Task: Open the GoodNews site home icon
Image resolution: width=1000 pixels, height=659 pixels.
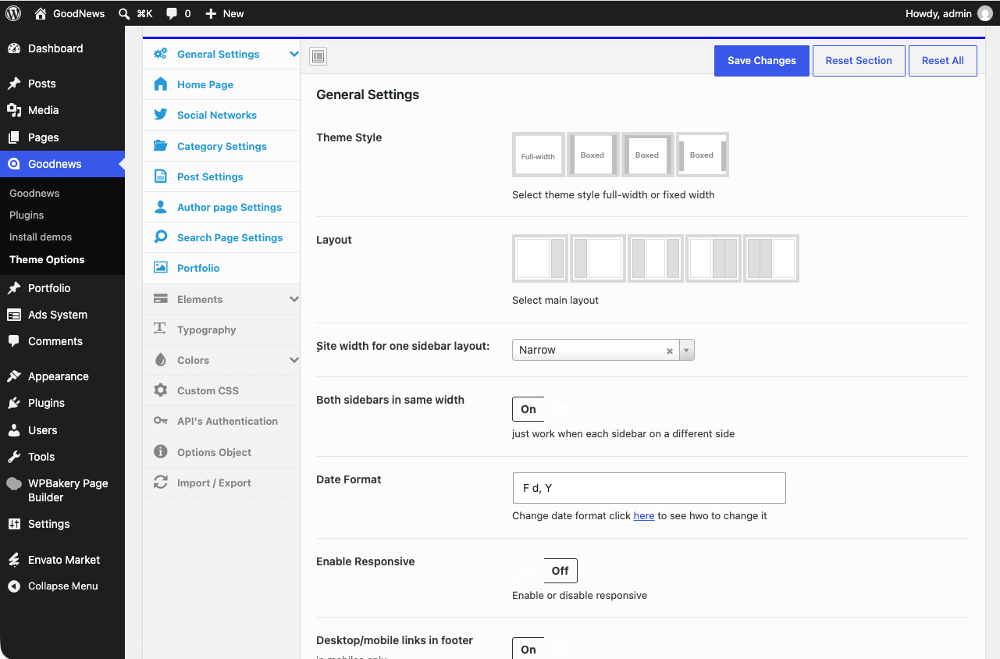Action: 41,13
